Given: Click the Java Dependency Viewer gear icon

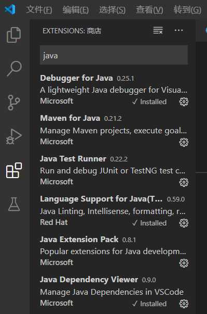Looking at the screenshot, I should tap(184, 304).
